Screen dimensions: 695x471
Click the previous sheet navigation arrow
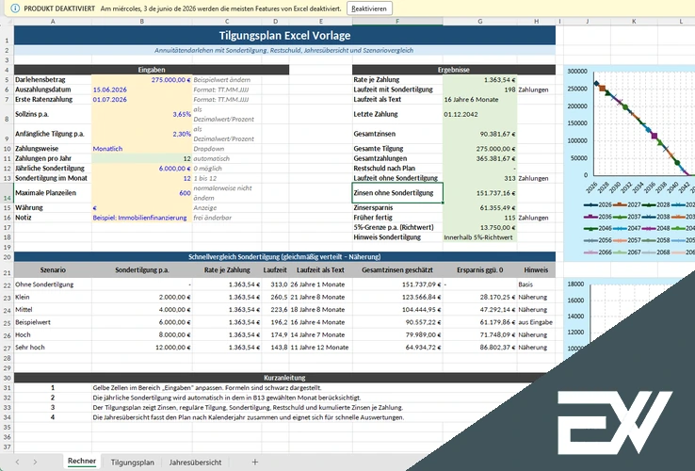[x=17, y=463]
